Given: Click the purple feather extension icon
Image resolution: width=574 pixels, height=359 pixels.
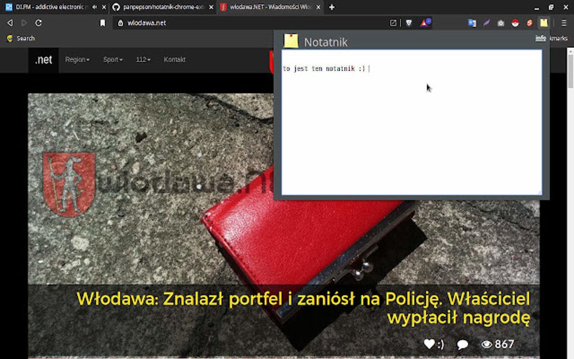Looking at the screenshot, I should pyautogui.click(x=486, y=23).
